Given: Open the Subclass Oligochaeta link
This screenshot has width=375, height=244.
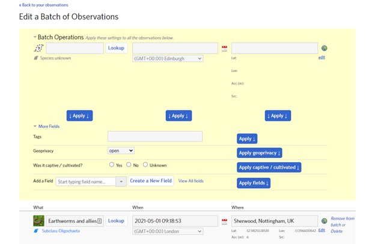Looking at the screenshot, I should tap(61, 231).
